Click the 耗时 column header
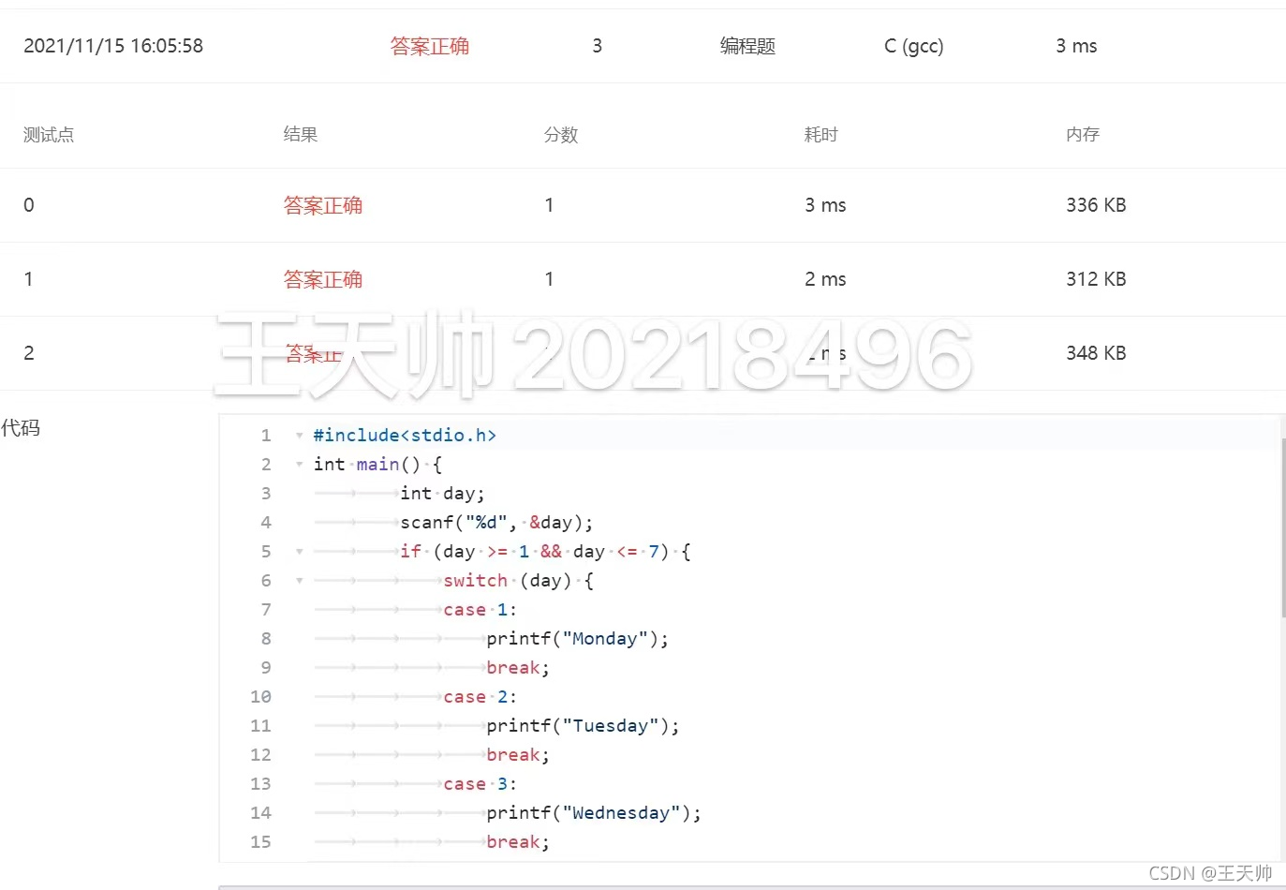Viewport: 1286px width, 890px height. [821, 135]
